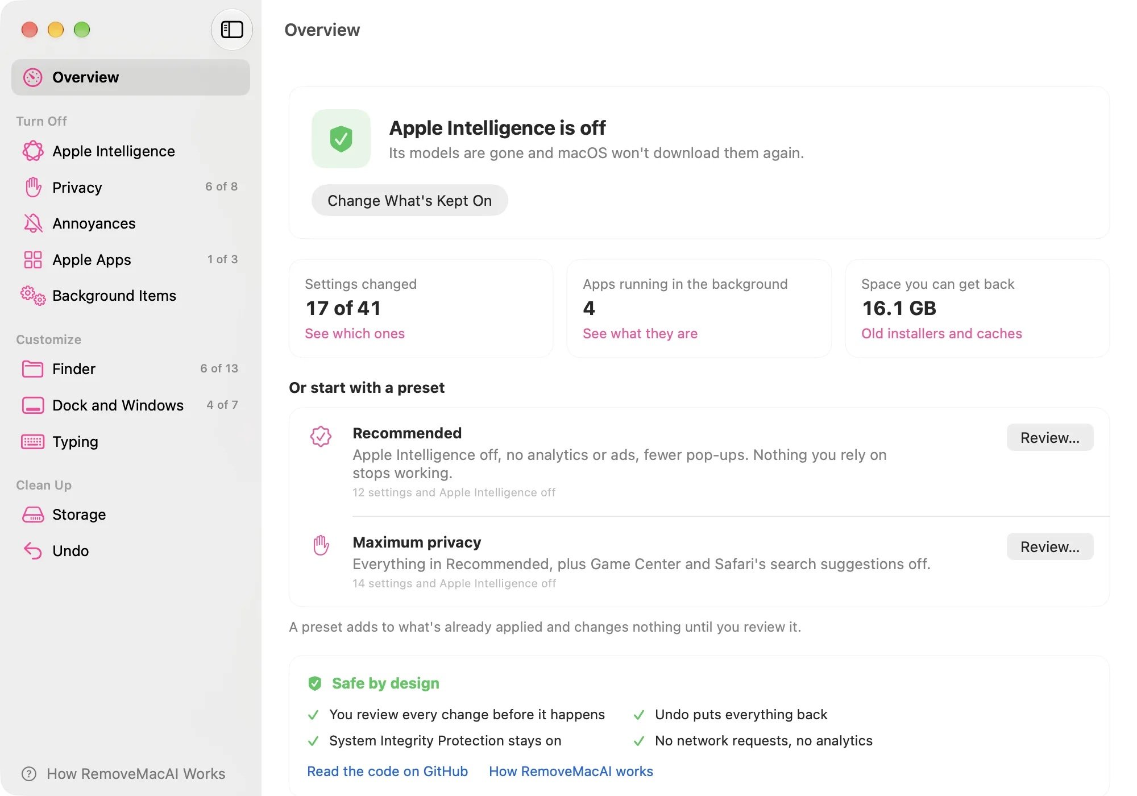Click Change What's Kept On button

coord(409,201)
